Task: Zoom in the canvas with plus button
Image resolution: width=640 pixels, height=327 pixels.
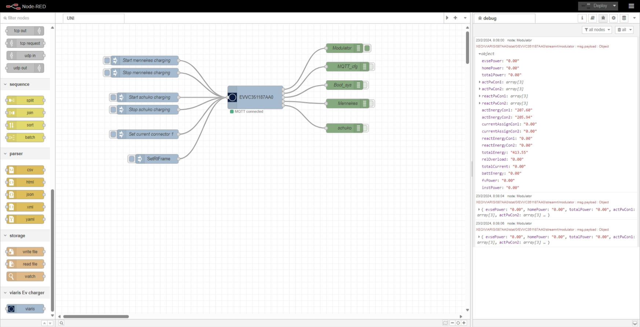Action: tap(464, 323)
